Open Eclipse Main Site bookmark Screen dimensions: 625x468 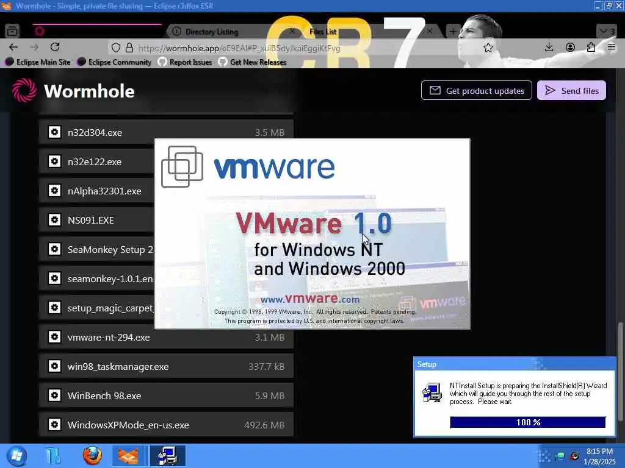(x=38, y=62)
